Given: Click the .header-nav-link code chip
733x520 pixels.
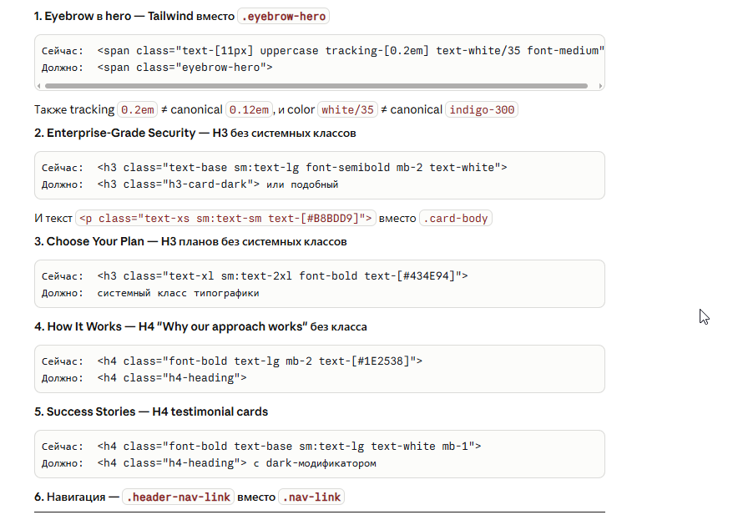Looking at the screenshot, I should [178, 497].
